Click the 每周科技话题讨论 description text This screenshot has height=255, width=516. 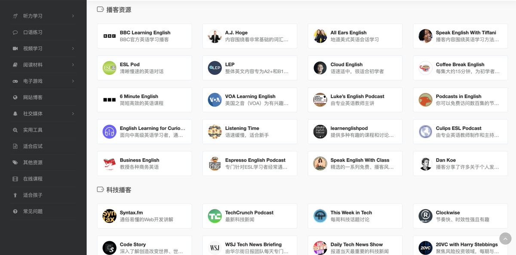click(x=350, y=219)
